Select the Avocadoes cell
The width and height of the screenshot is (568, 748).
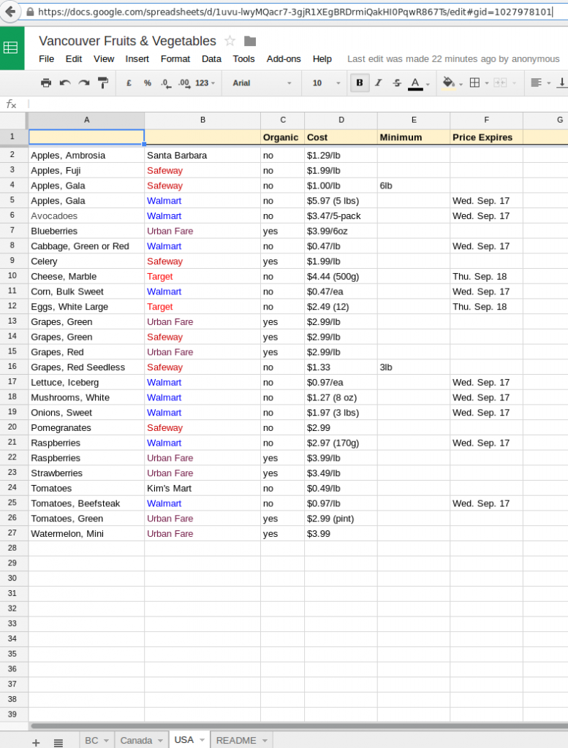point(86,215)
